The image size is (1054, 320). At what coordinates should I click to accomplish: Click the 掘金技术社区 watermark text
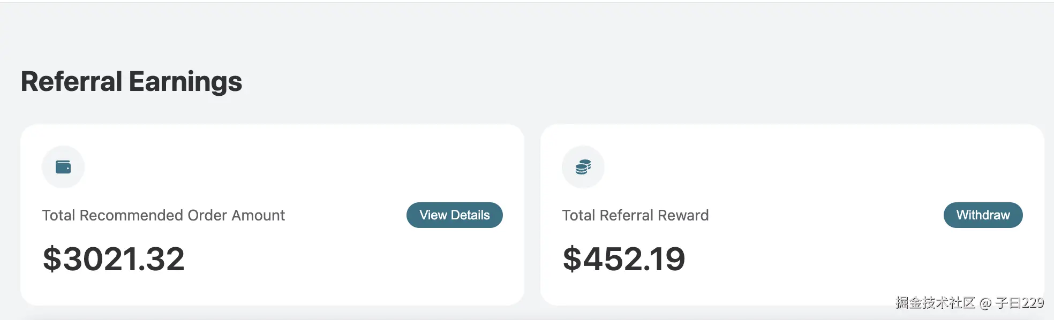(x=935, y=303)
